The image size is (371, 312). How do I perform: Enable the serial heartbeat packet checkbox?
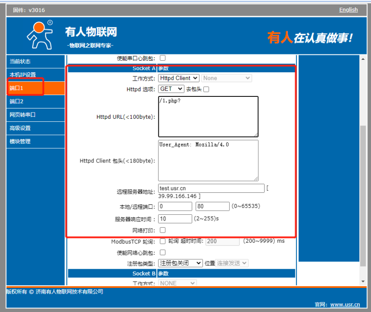[x=163, y=58]
